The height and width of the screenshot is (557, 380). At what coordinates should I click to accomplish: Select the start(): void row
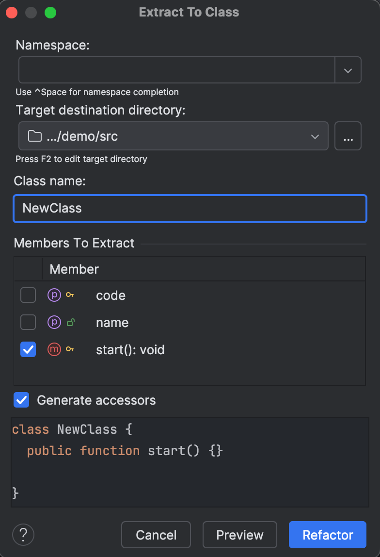pos(130,349)
